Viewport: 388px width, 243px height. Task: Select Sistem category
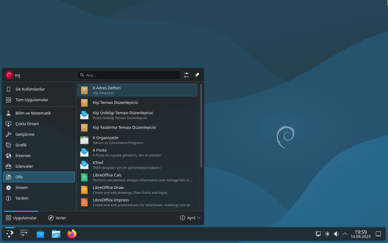39,188
